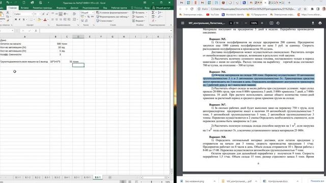Zoom in on the PDF with the plus button
Viewport: 326px width, 183px height.
[x=262, y=23]
